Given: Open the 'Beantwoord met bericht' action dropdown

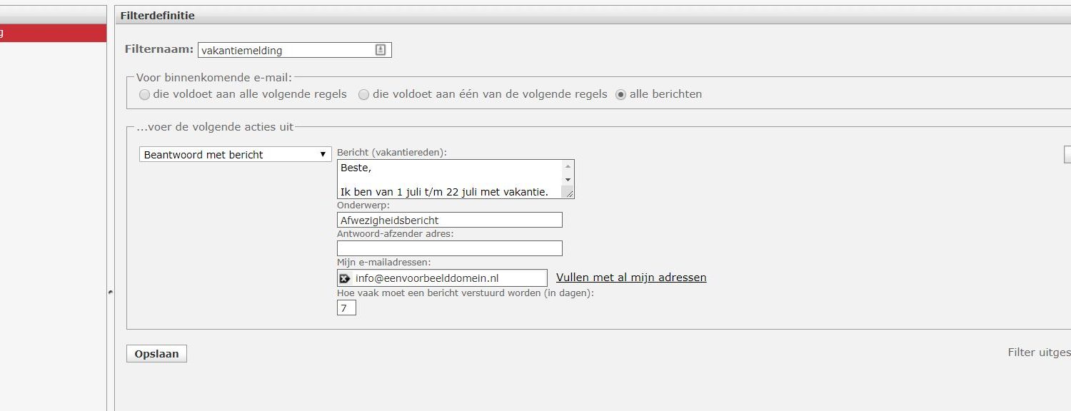Looking at the screenshot, I should coord(235,154).
